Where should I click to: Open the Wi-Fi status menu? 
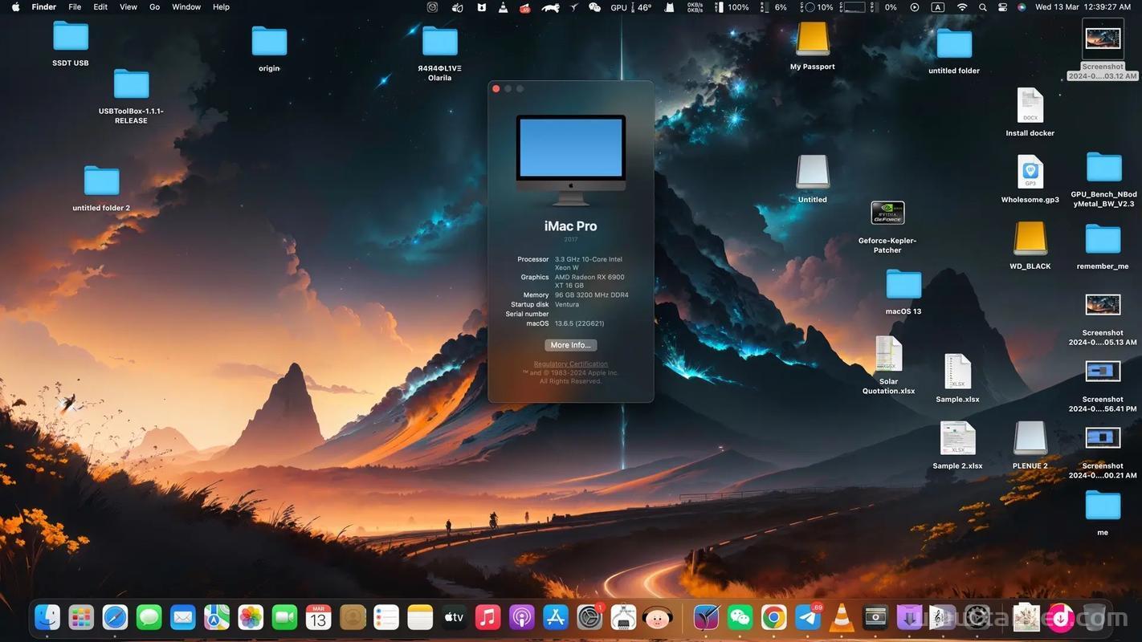962,7
